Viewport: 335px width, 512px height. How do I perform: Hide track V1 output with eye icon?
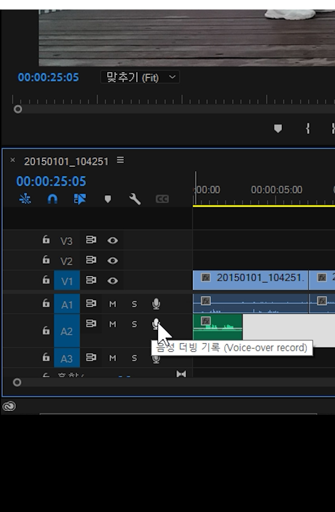pos(113,281)
